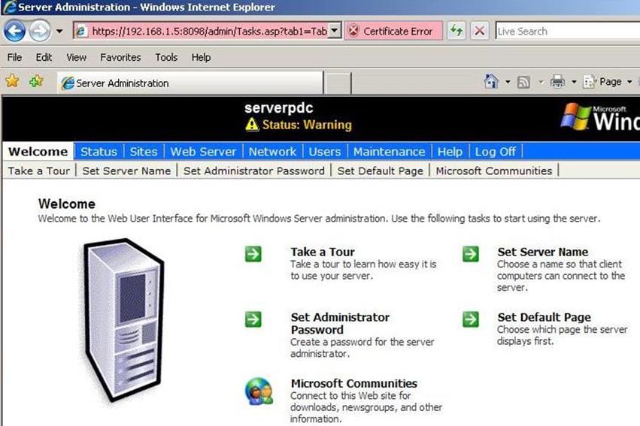The height and width of the screenshot is (426, 640).
Task: Open a new blank tab button
Action: tap(338, 83)
